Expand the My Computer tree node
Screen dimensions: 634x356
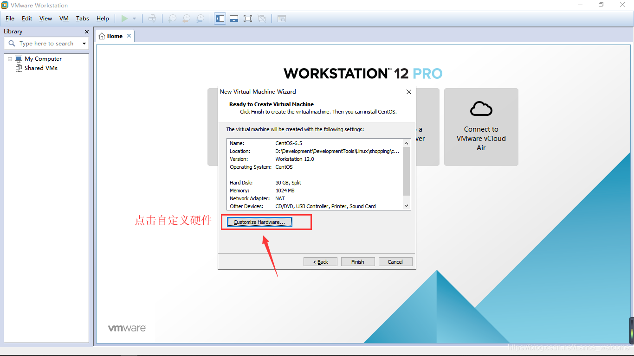(x=10, y=59)
